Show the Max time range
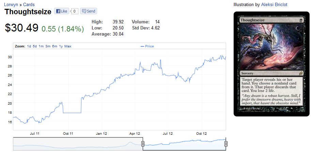Screen dimensions: 314x153 coord(68,46)
